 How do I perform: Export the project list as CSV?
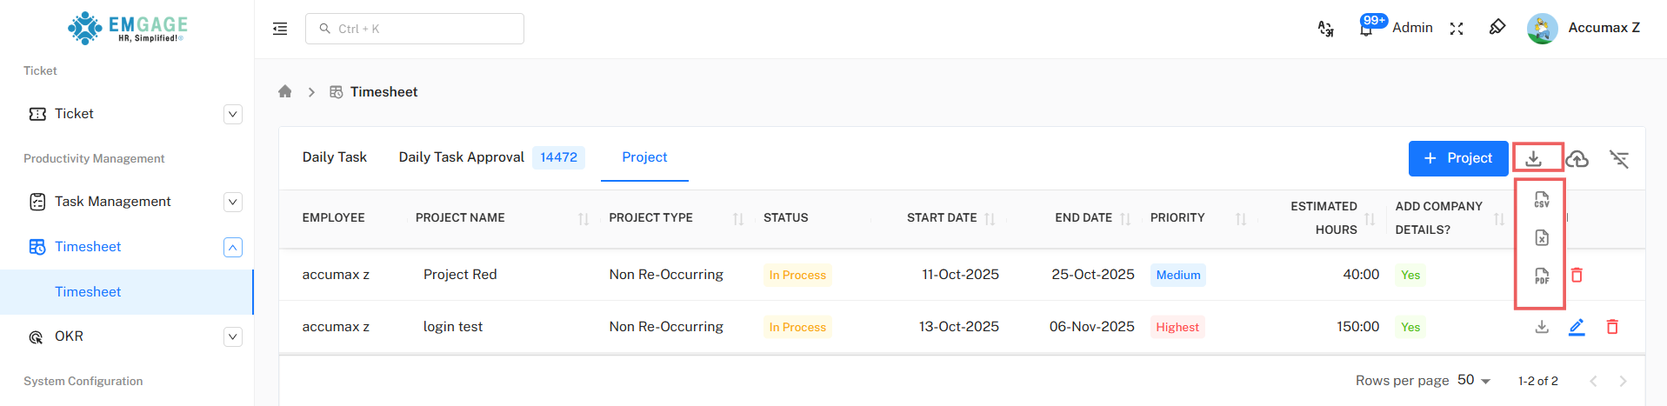[x=1541, y=200]
